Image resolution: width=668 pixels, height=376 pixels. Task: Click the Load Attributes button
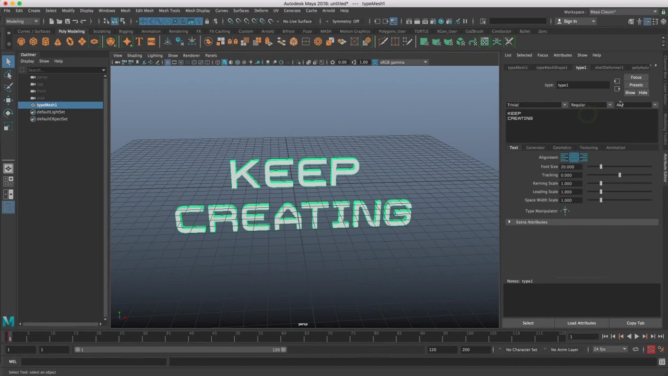point(581,323)
